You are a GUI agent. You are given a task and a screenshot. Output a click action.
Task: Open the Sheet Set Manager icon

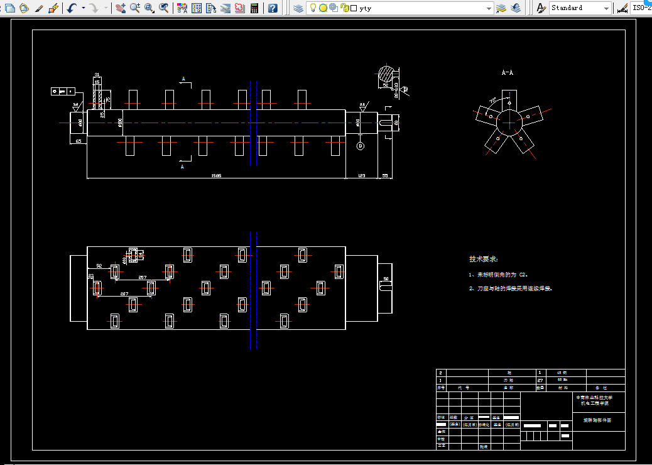click(x=225, y=8)
